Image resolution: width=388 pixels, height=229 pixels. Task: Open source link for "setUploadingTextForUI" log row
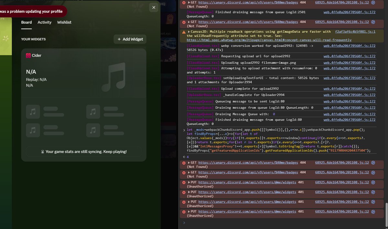click(x=350, y=78)
